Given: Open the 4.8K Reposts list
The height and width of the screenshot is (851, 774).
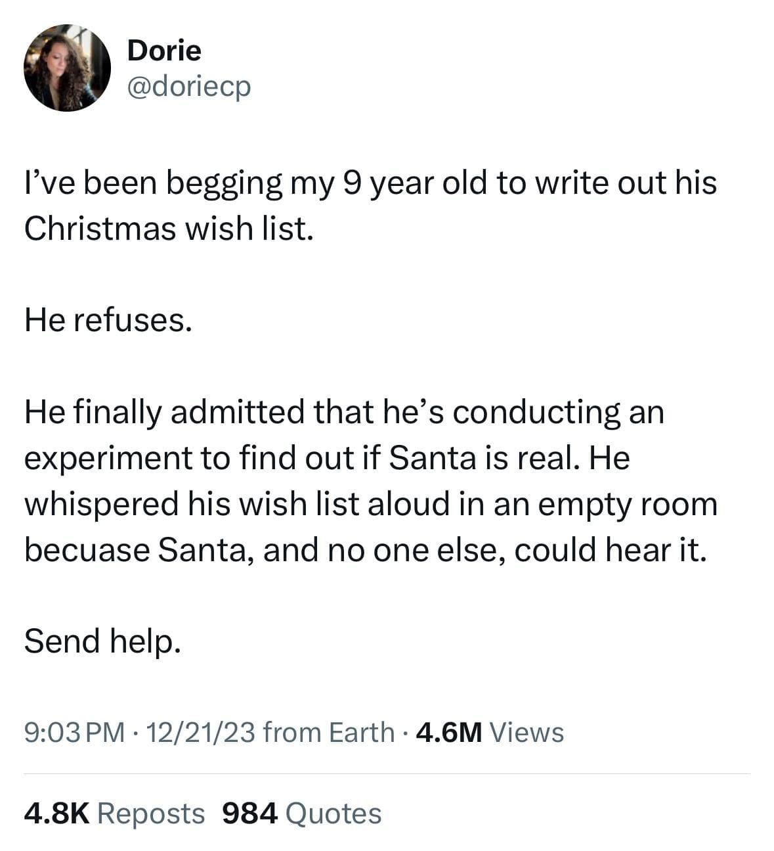Looking at the screenshot, I should [x=114, y=813].
